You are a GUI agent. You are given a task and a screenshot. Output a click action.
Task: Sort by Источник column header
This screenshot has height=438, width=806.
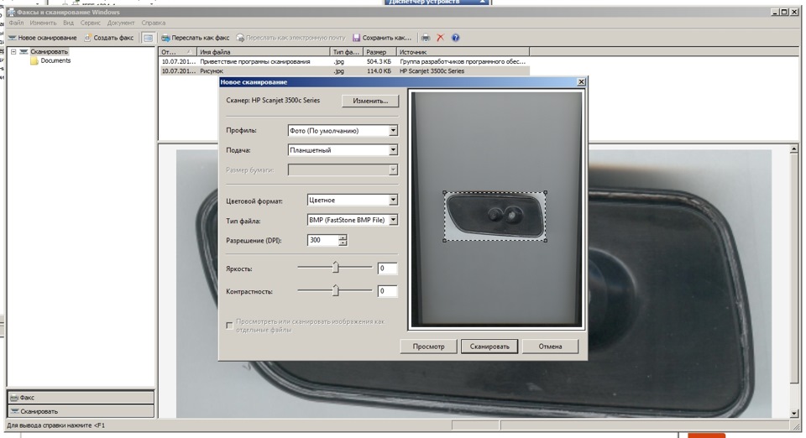coord(463,52)
